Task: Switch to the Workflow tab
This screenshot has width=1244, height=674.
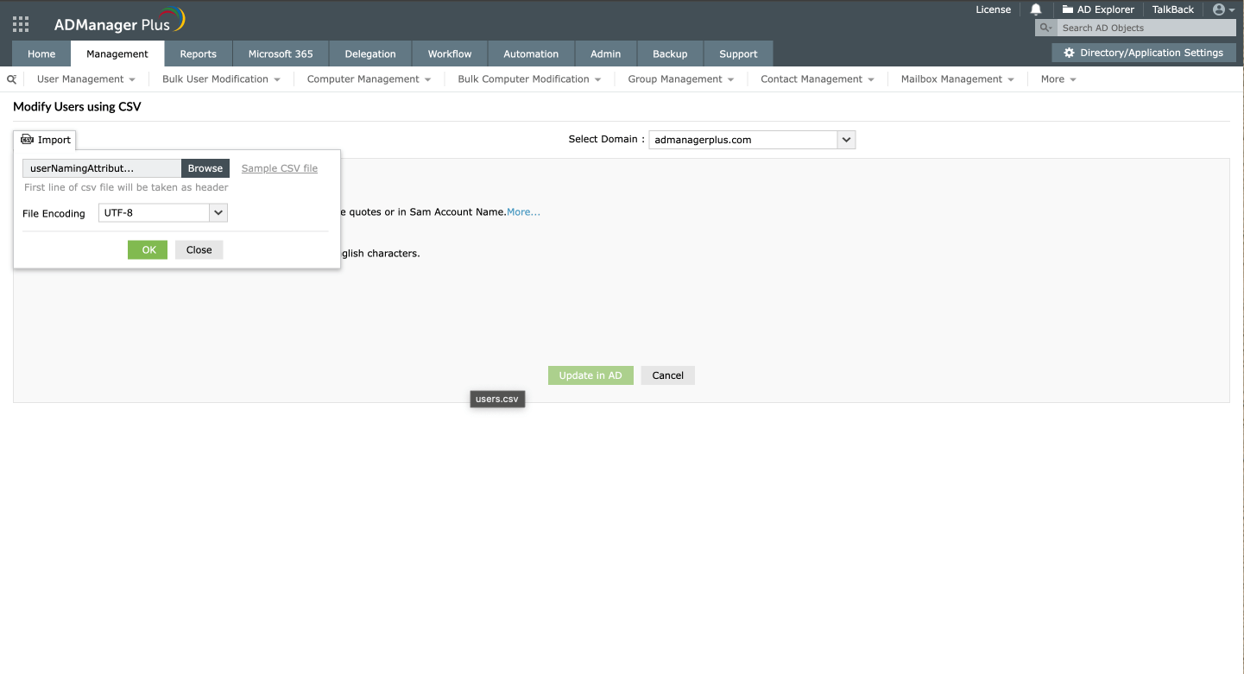Action: [449, 53]
